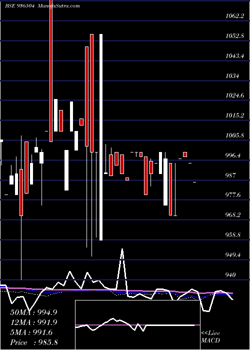This screenshot has height=350, width=250.
Task: Click the 968.2 price axis label
Action: click(233, 214)
